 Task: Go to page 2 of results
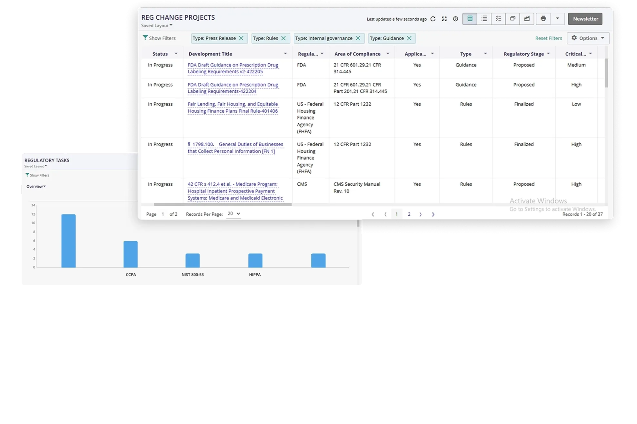tap(409, 214)
